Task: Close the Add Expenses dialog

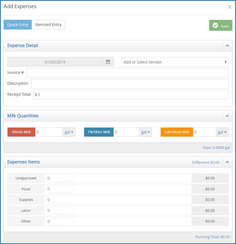Action: [x=230, y=7]
